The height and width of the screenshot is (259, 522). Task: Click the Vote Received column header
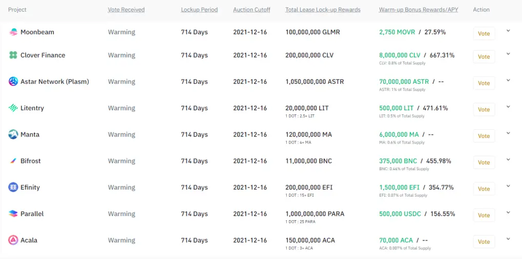(x=126, y=10)
